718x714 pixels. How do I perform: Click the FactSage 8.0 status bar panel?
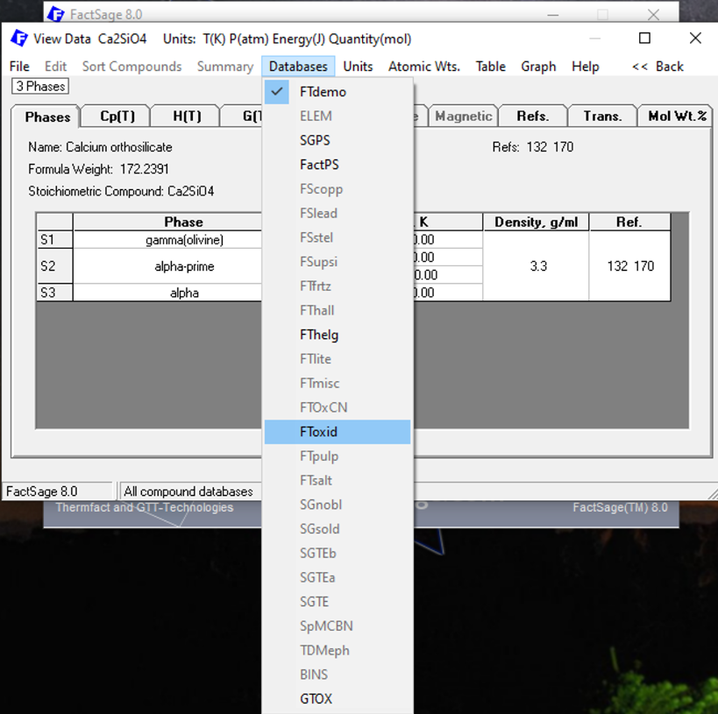(57, 491)
